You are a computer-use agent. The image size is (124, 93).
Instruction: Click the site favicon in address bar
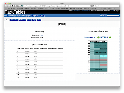pos(22,6)
